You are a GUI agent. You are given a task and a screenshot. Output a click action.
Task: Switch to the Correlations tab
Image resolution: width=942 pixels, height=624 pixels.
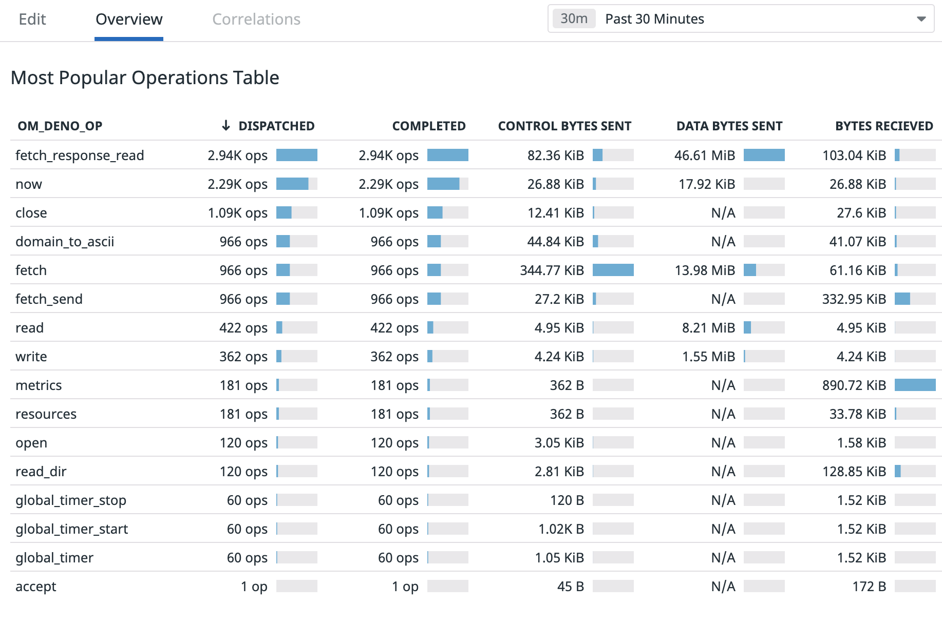pyautogui.click(x=256, y=19)
